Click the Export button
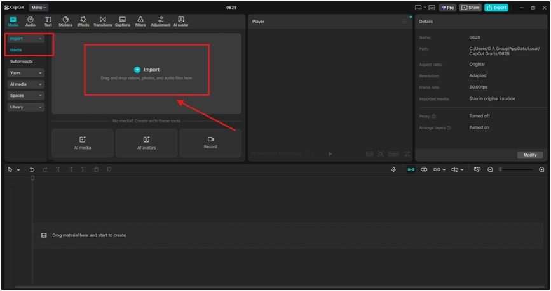 [x=496, y=8]
